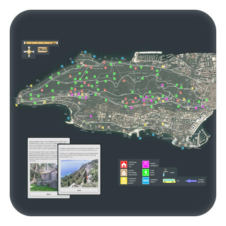Screen dimensions: 226x226
Task: Click the "bus" legend label
Action: (x=178, y=181)
